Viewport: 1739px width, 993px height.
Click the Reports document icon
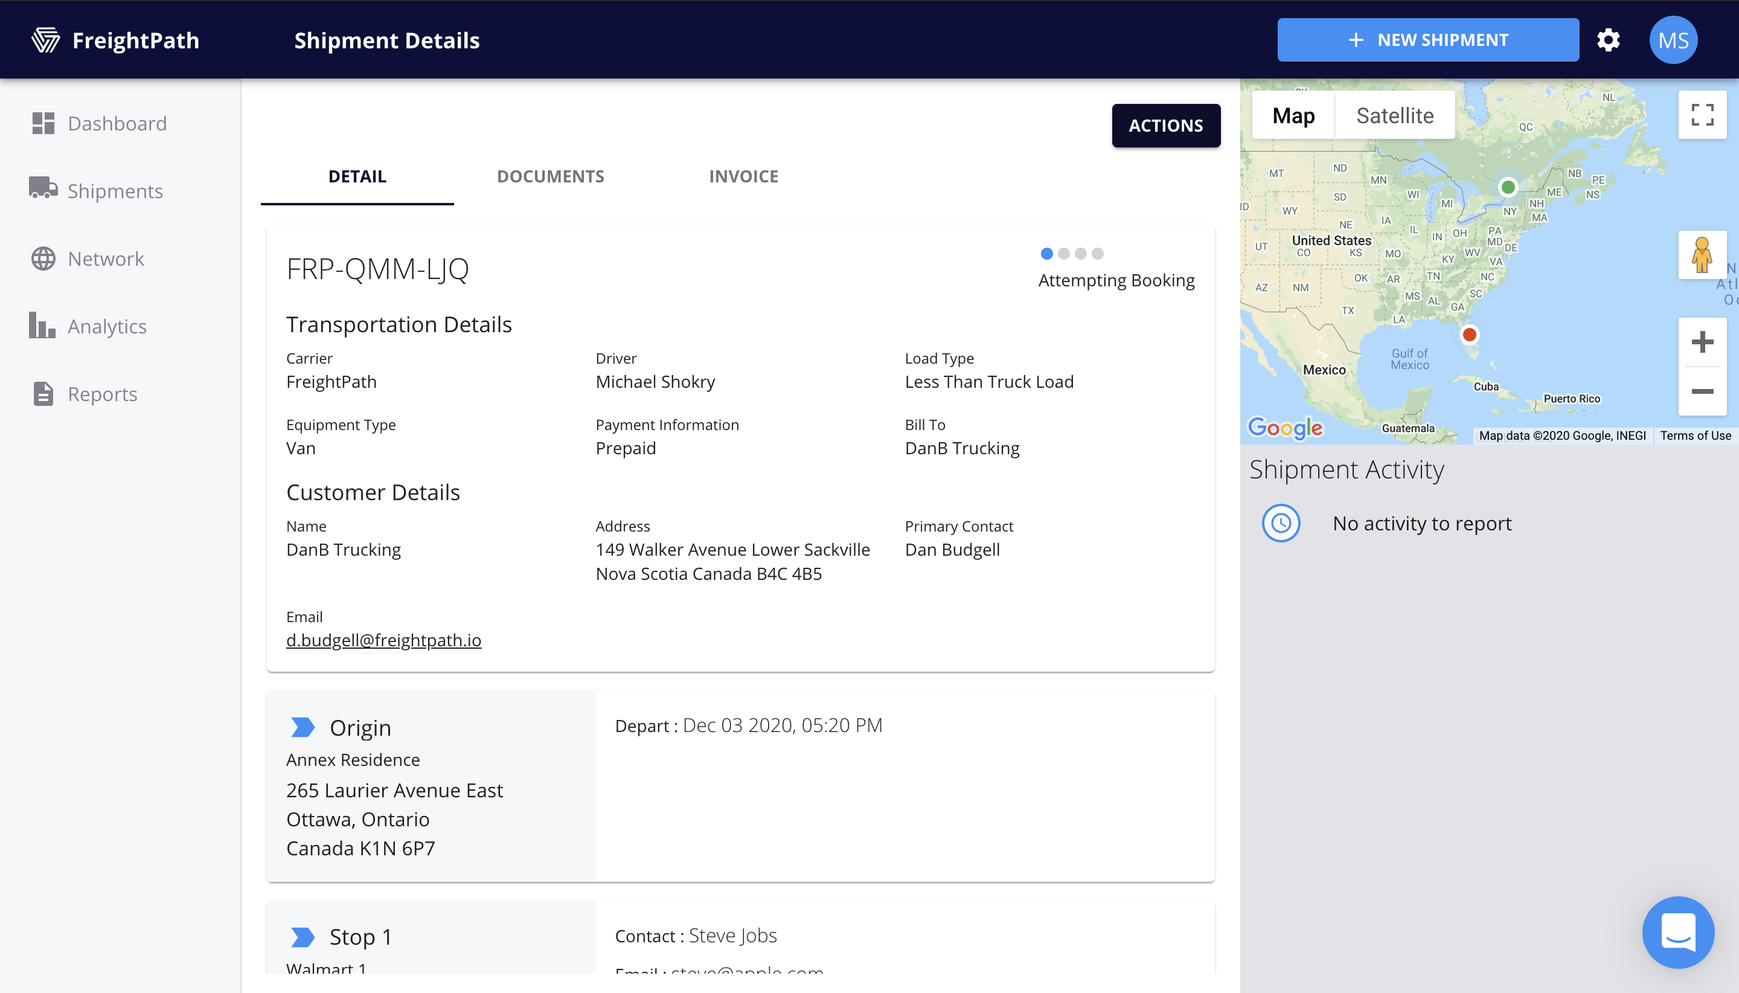point(43,394)
